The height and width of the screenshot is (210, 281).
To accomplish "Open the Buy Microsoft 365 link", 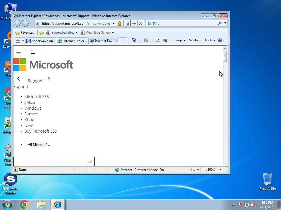I will coord(41,131).
